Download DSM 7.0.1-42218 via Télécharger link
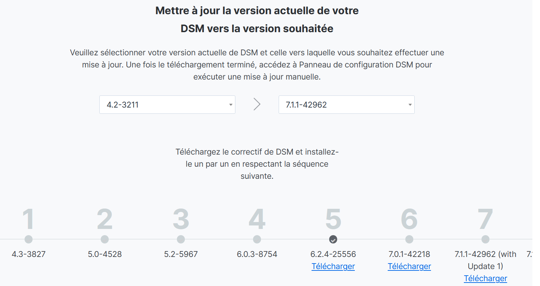 pyautogui.click(x=409, y=266)
